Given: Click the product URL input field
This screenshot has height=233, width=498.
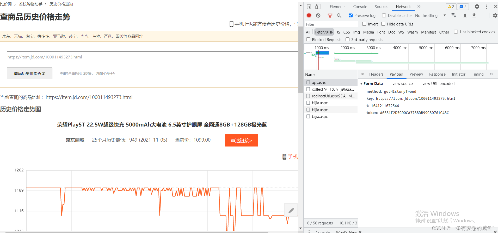Looking at the screenshot, I should [x=152, y=57].
